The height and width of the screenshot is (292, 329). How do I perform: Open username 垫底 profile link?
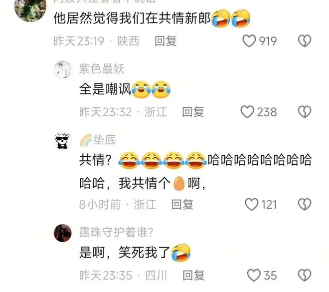coord(104,140)
